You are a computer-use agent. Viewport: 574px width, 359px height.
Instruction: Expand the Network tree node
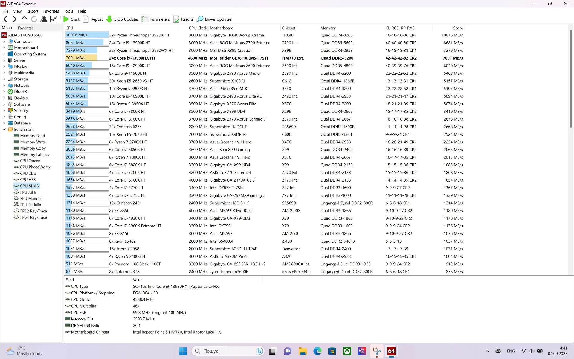click(x=4, y=86)
